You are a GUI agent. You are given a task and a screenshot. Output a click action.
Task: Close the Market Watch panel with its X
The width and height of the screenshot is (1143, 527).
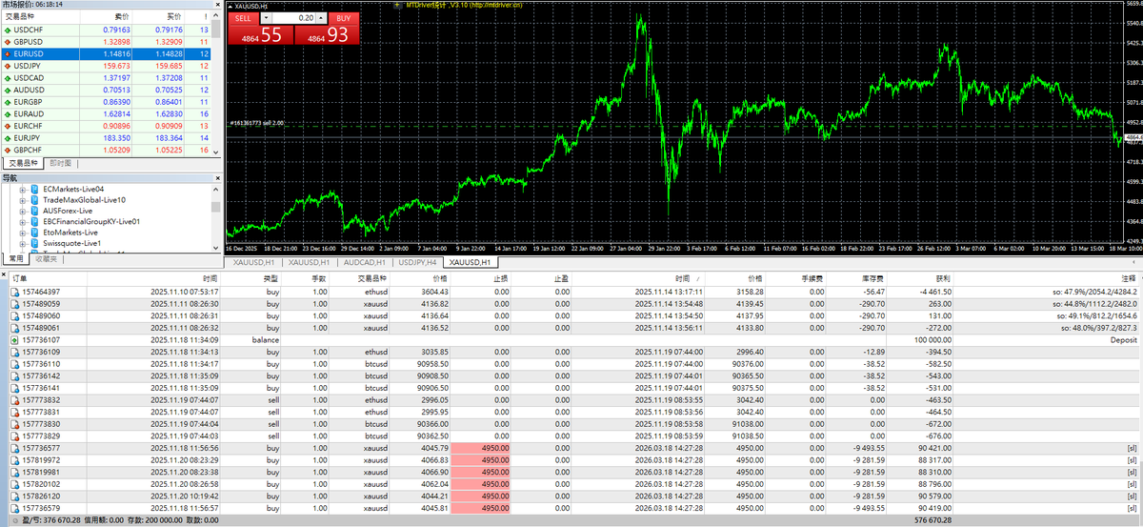pos(218,5)
